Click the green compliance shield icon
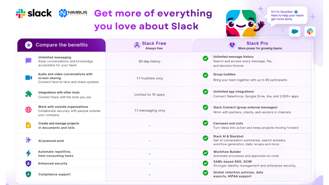This screenshot has height=185, width=329. 28,174
